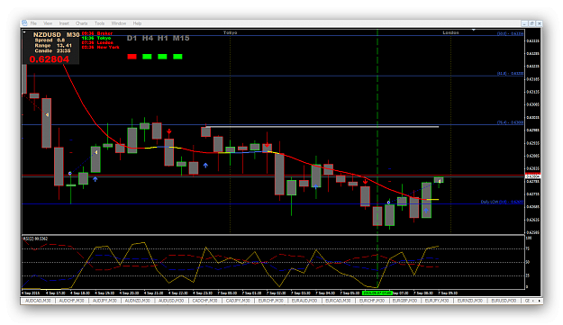Screen dimensions: 563x325
Task: Switch to the AUDCAD,M30 chart tab
Action: (38, 301)
